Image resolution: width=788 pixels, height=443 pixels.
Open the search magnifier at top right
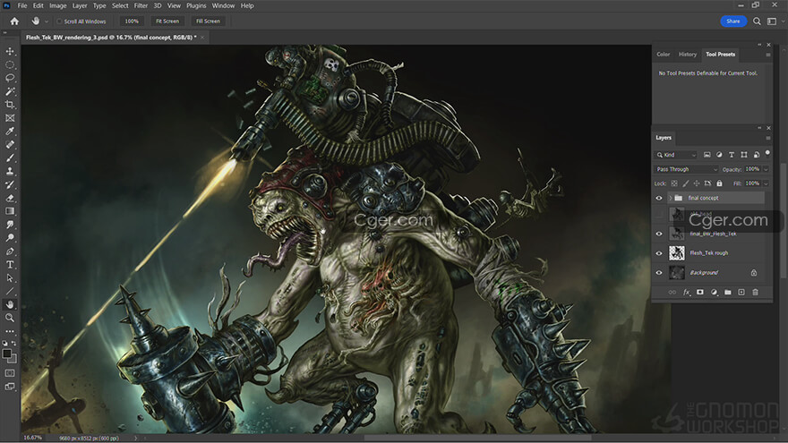click(x=757, y=21)
